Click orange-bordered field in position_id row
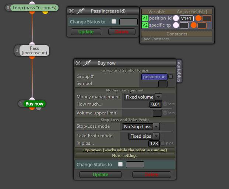The height and width of the screenshot is (189, 229). [x=207, y=18]
